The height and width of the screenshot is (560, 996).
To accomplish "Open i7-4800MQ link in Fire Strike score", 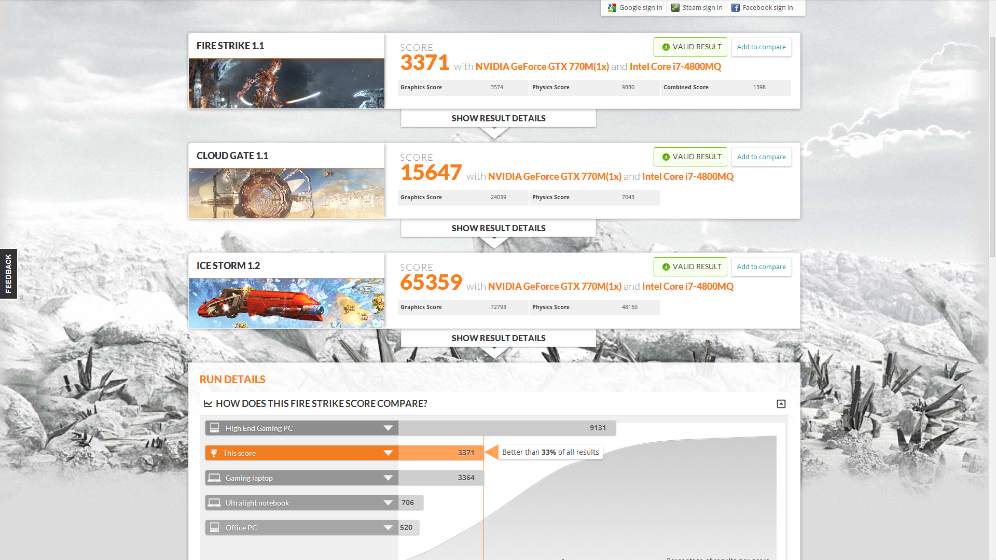I will [x=675, y=67].
